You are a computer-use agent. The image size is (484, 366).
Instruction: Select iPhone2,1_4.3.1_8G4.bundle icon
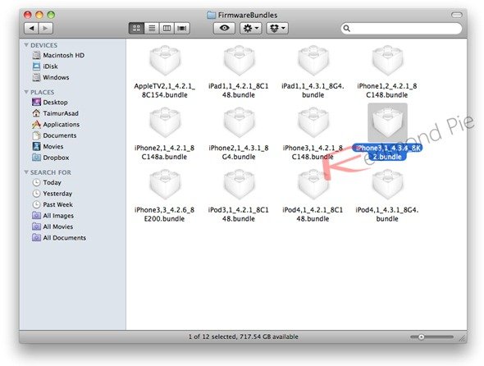239,122
